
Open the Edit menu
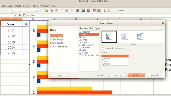pyautogui.click(x=3, y=6)
